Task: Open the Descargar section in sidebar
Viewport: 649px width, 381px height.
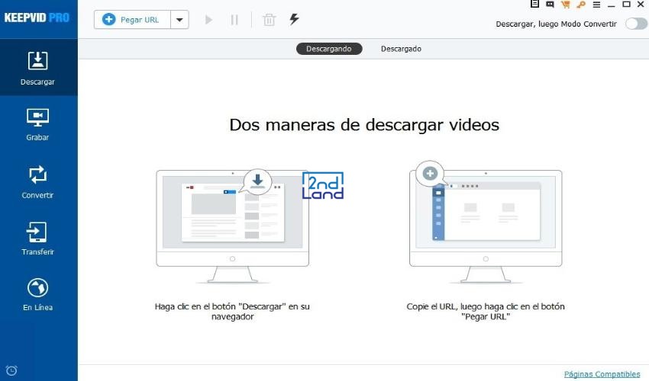Action: click(38, 67)
